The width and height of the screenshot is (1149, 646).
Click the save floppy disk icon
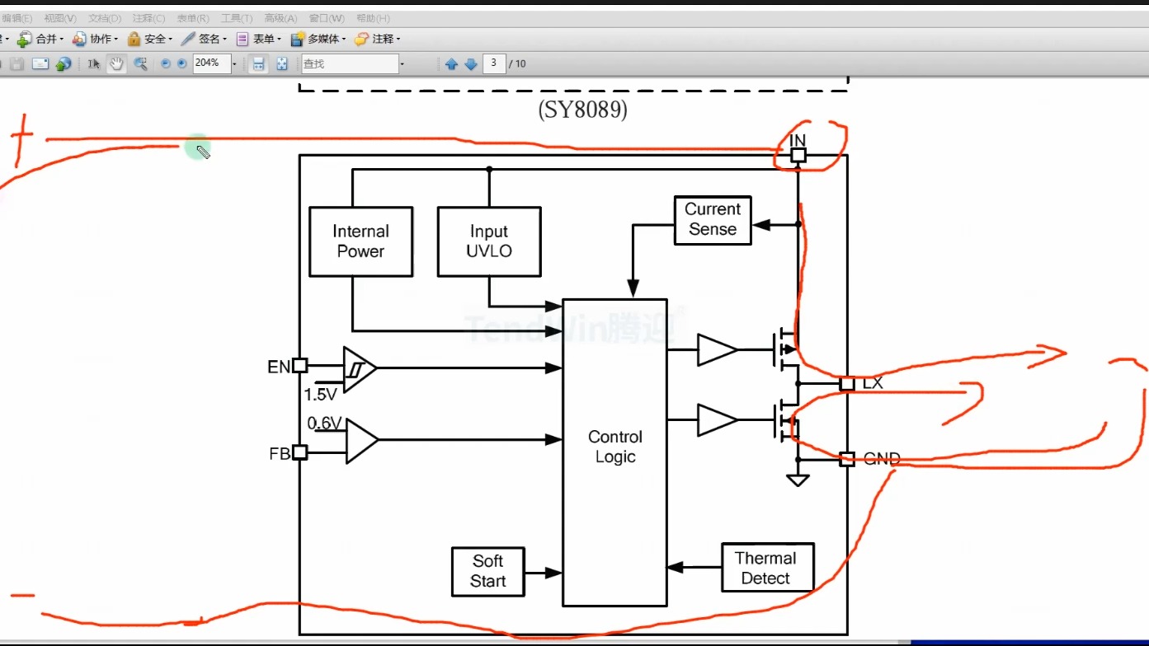[x=16, y=63]
